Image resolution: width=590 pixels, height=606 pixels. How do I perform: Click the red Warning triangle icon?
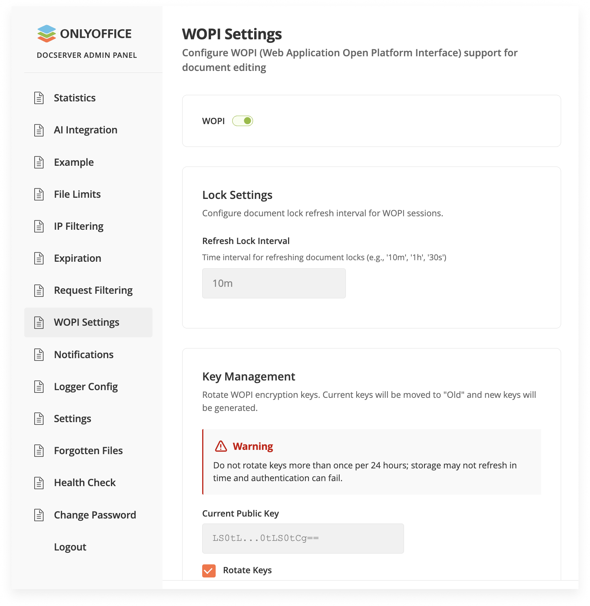pyautogui.click(x=221, y=446)
